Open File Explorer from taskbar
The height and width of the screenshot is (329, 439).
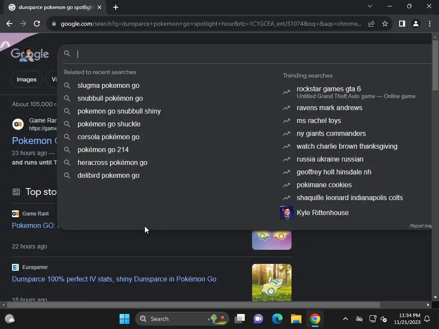coord(296,319)
